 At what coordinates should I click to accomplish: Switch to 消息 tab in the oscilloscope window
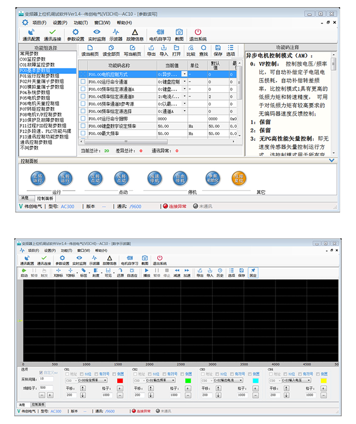click(x=23, y=404)
